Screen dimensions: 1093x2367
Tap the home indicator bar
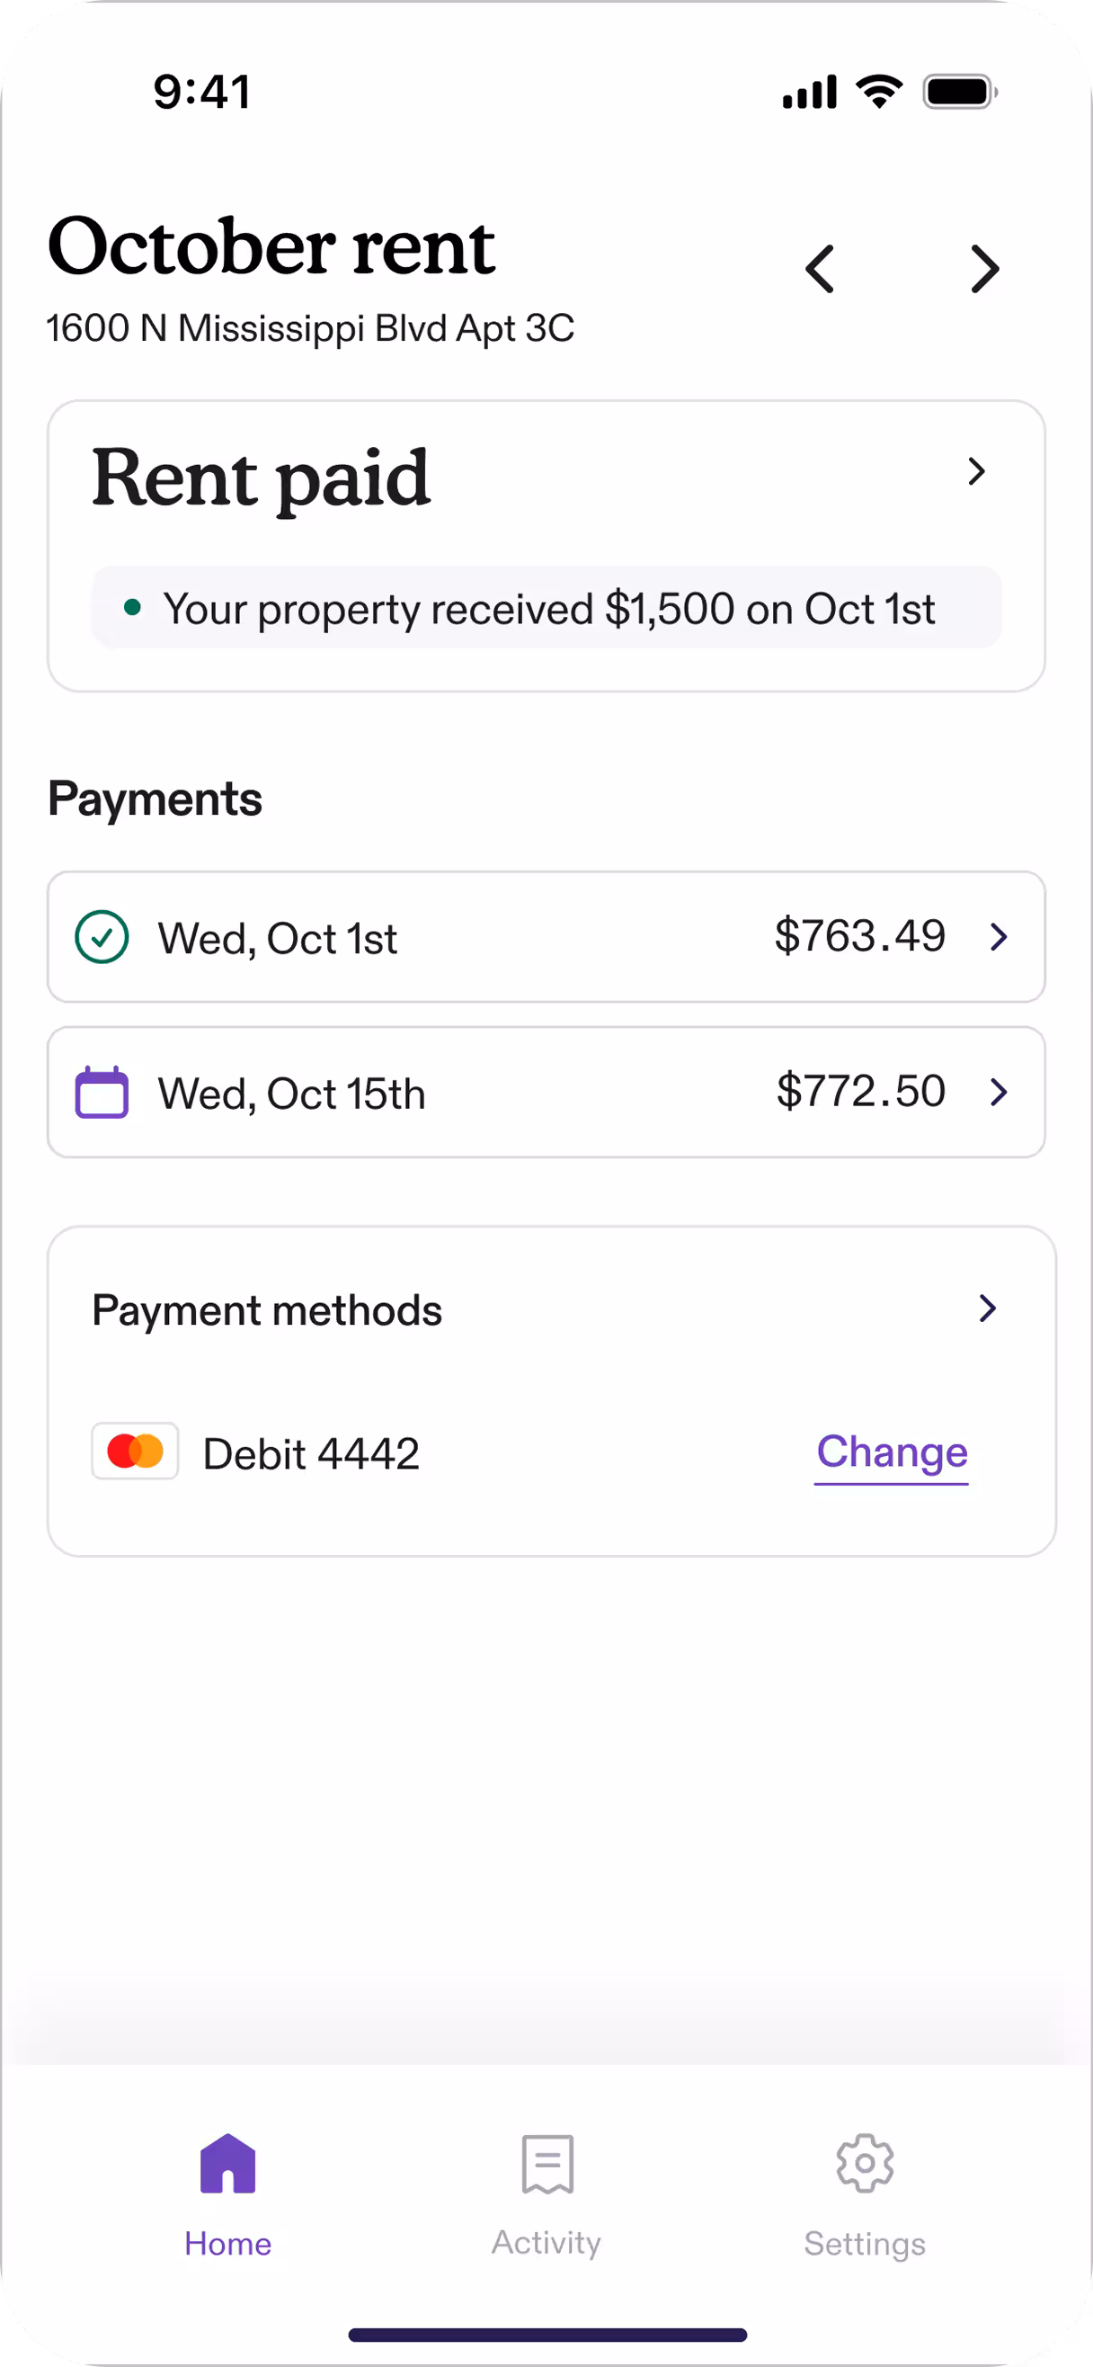pos(547,2335)
